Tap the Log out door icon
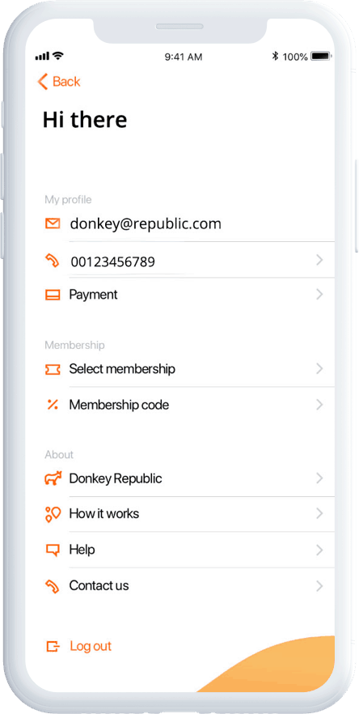This screenshot has width=359, height=714. [x=53, y=646]
